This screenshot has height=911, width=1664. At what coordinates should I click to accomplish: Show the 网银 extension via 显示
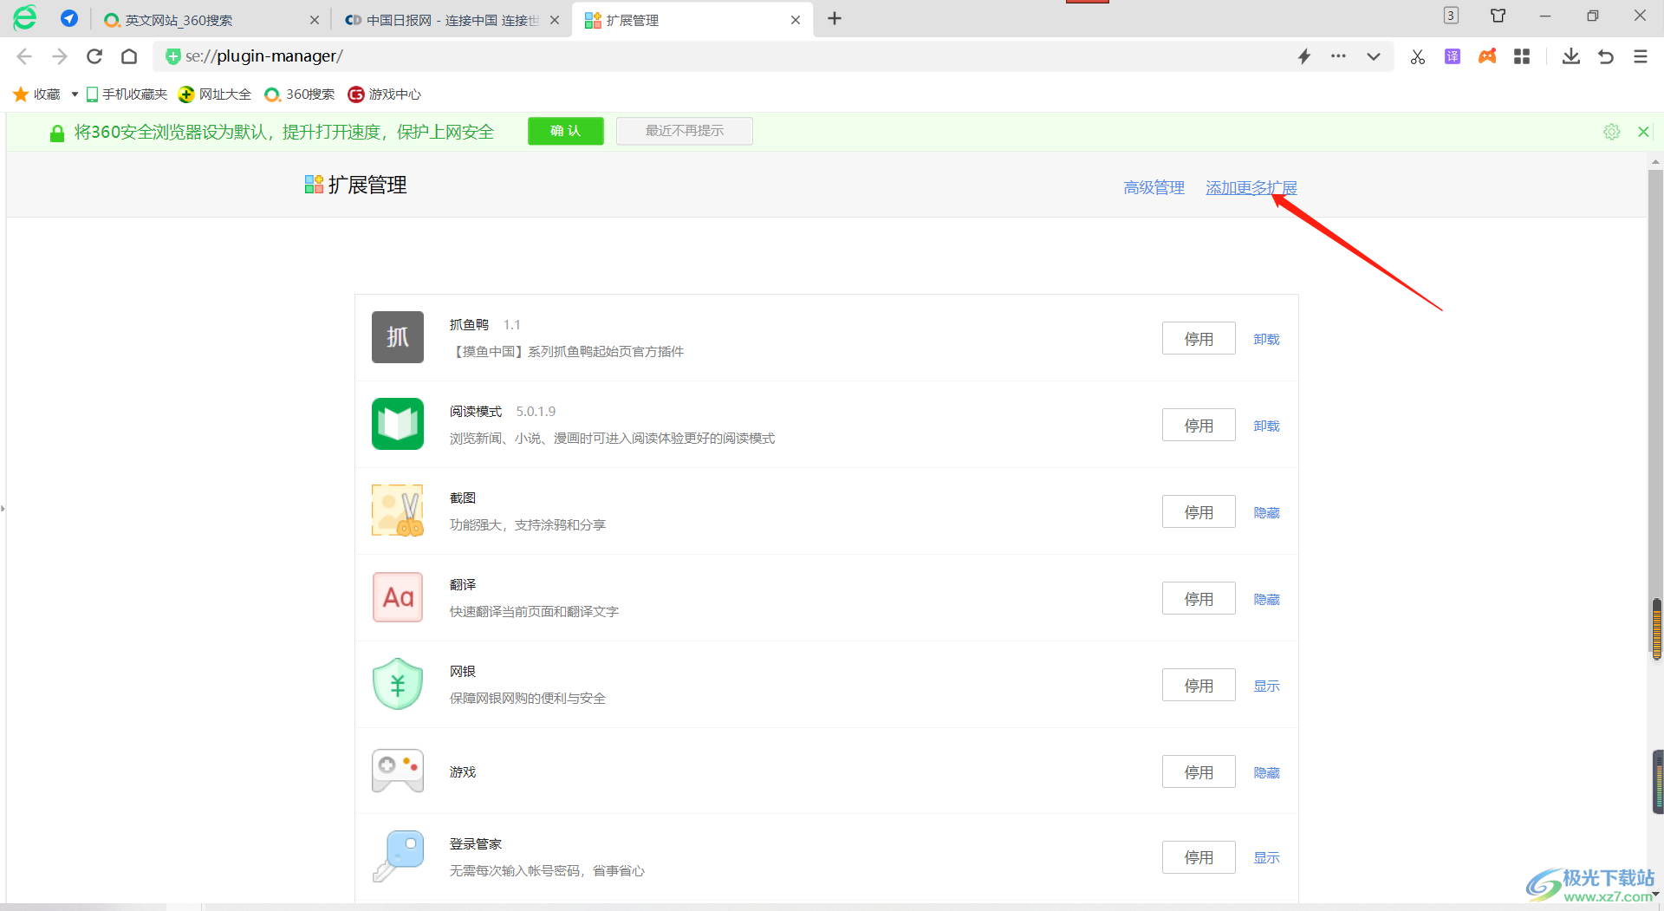(1266, 686)
